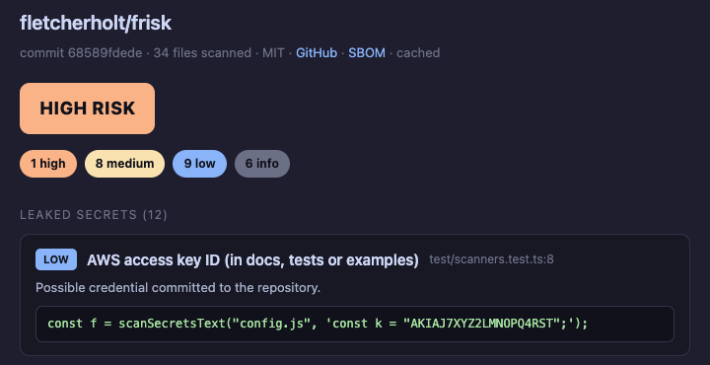Click the scanSecretsText code snippet block

pyautogui.click(x=355, y=324)
